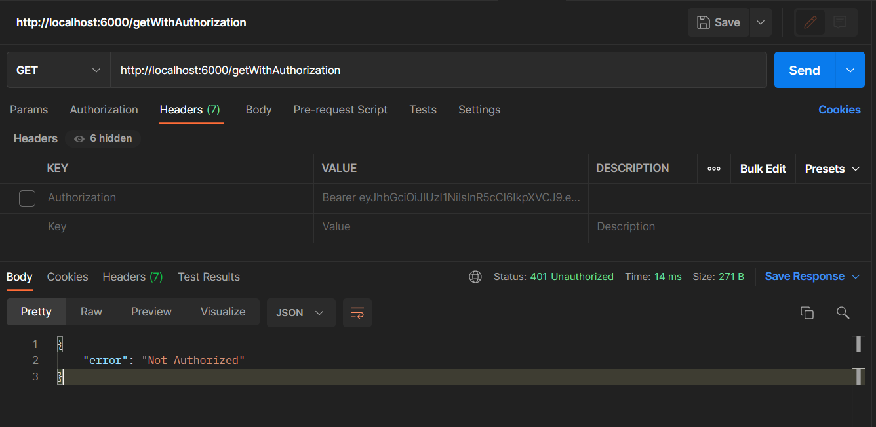The width and height of the screenshot is (876, 427).
Task: Go to the Pre-request Script tab
Action: 340,110
